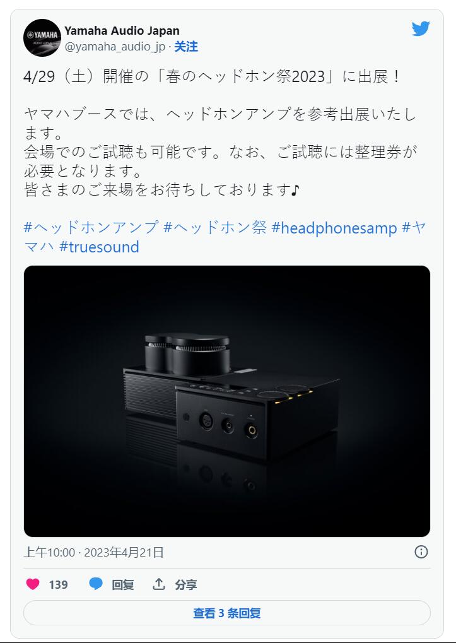
Task: Follow the account via 关注 link
Action: 186,47
